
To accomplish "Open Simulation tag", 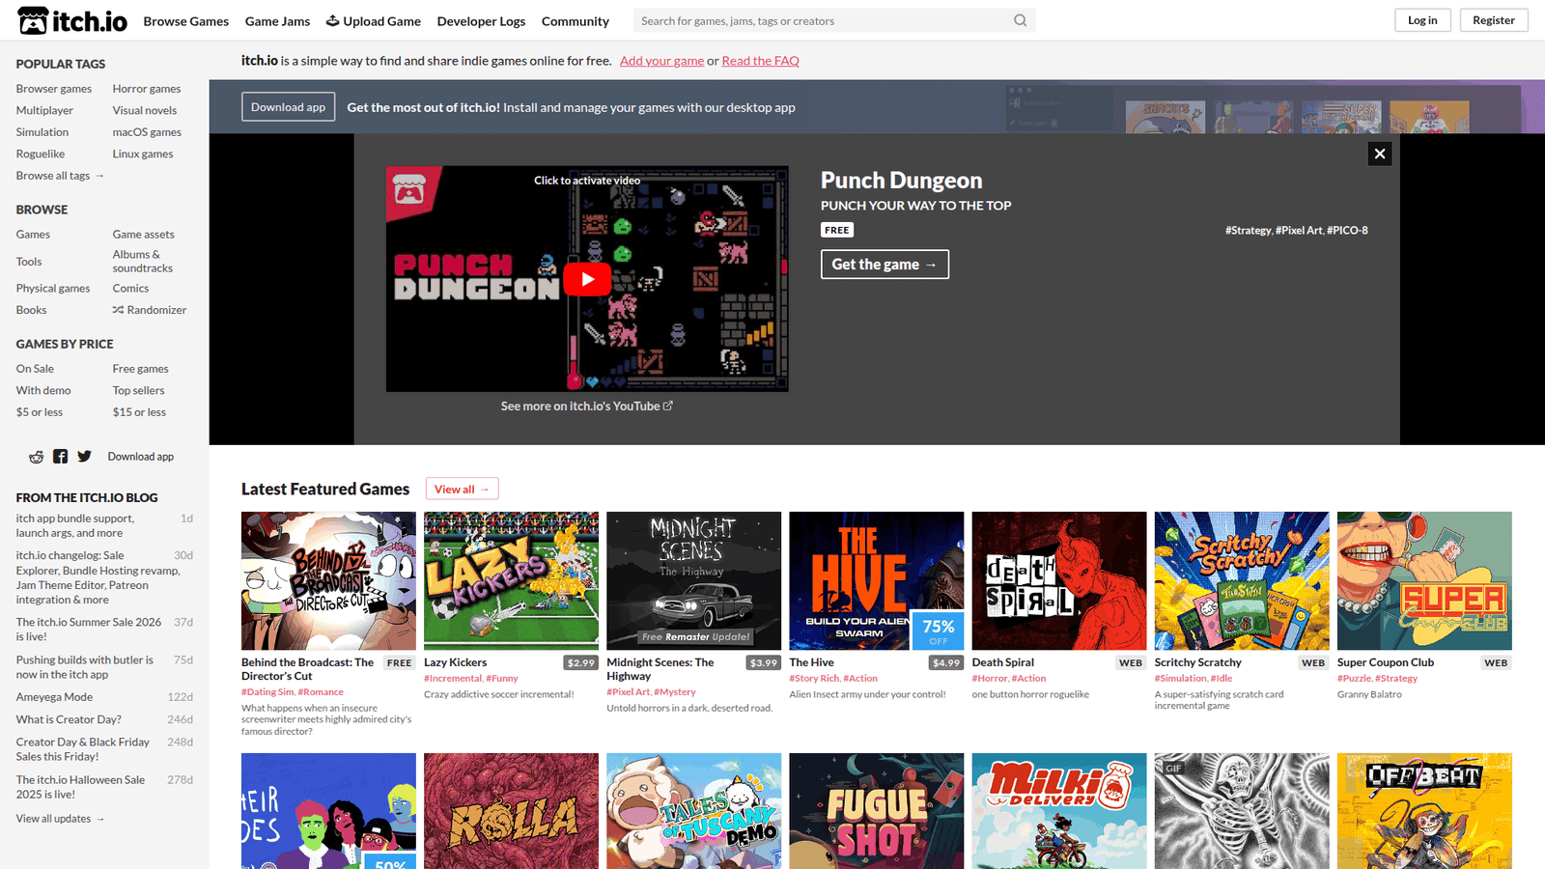I will coord(42,132).
